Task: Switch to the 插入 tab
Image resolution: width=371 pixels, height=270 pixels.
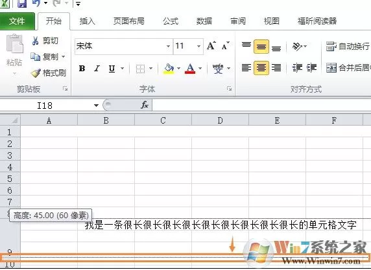Action: (x=88, y=21)
